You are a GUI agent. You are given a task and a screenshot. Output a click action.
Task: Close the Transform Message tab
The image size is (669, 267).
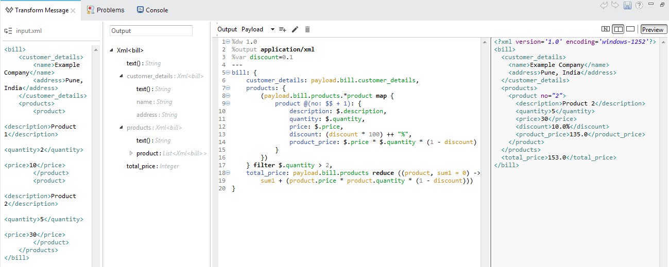73,10
